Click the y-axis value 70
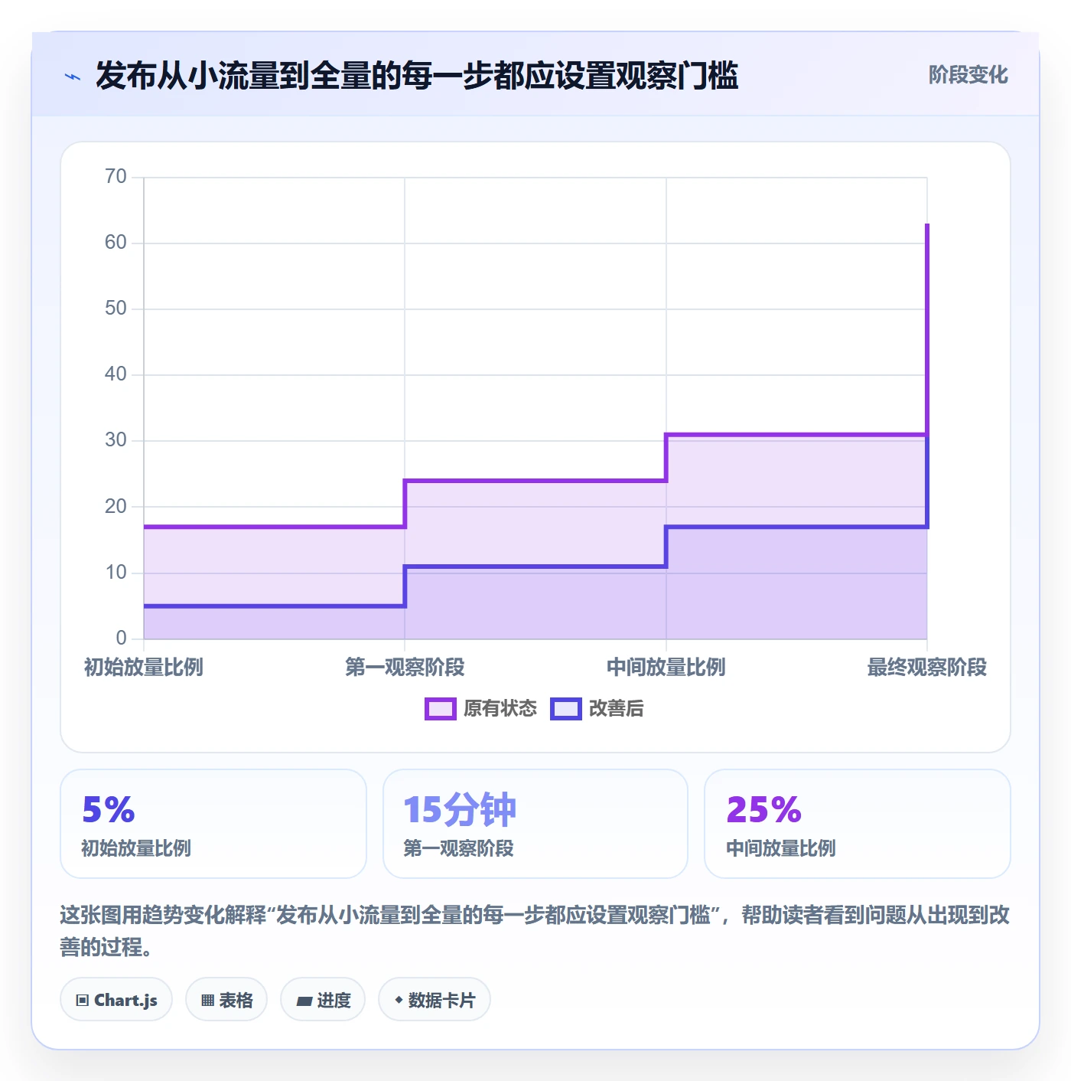The width and height of the screenshot is (1071, 1081). [116, 177]
